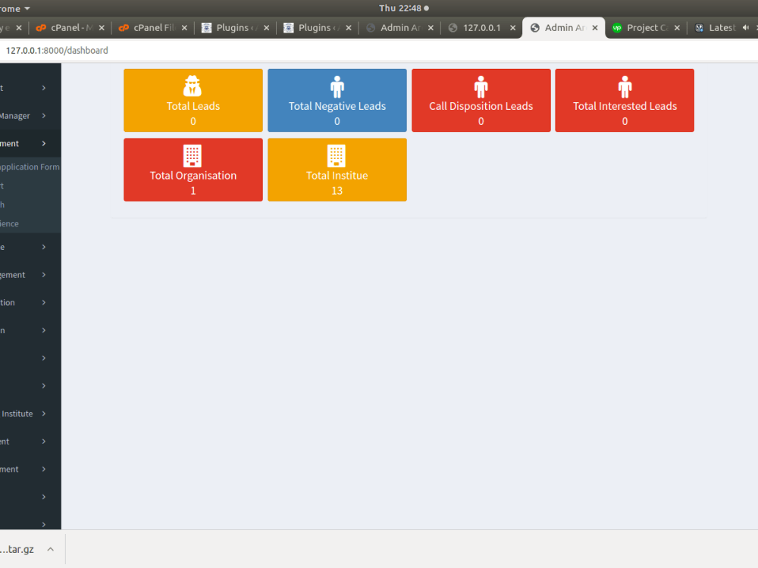The image size is (758, 568).
Task: Click the address bar showing the dashboard URL
Action: [x=55, y=50]
